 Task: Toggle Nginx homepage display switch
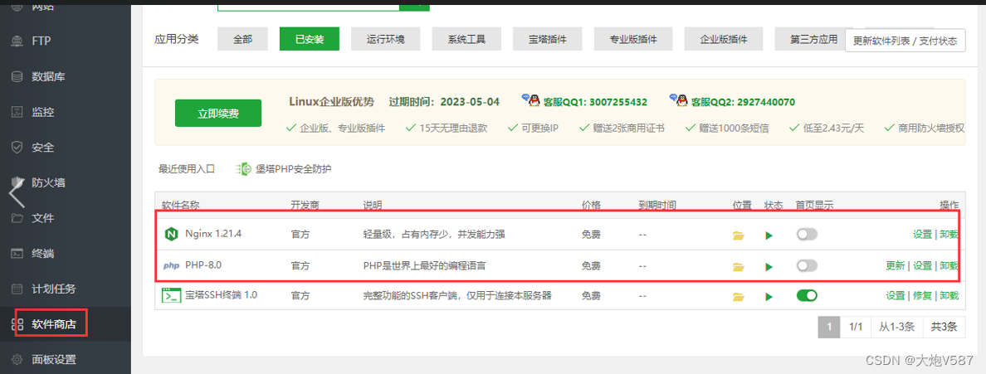(x=807, y=235)
